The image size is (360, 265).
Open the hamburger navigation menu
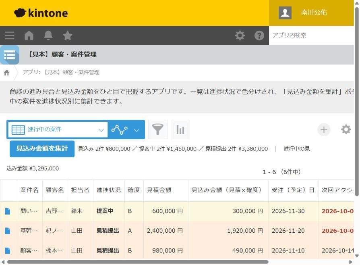point(10,35)
